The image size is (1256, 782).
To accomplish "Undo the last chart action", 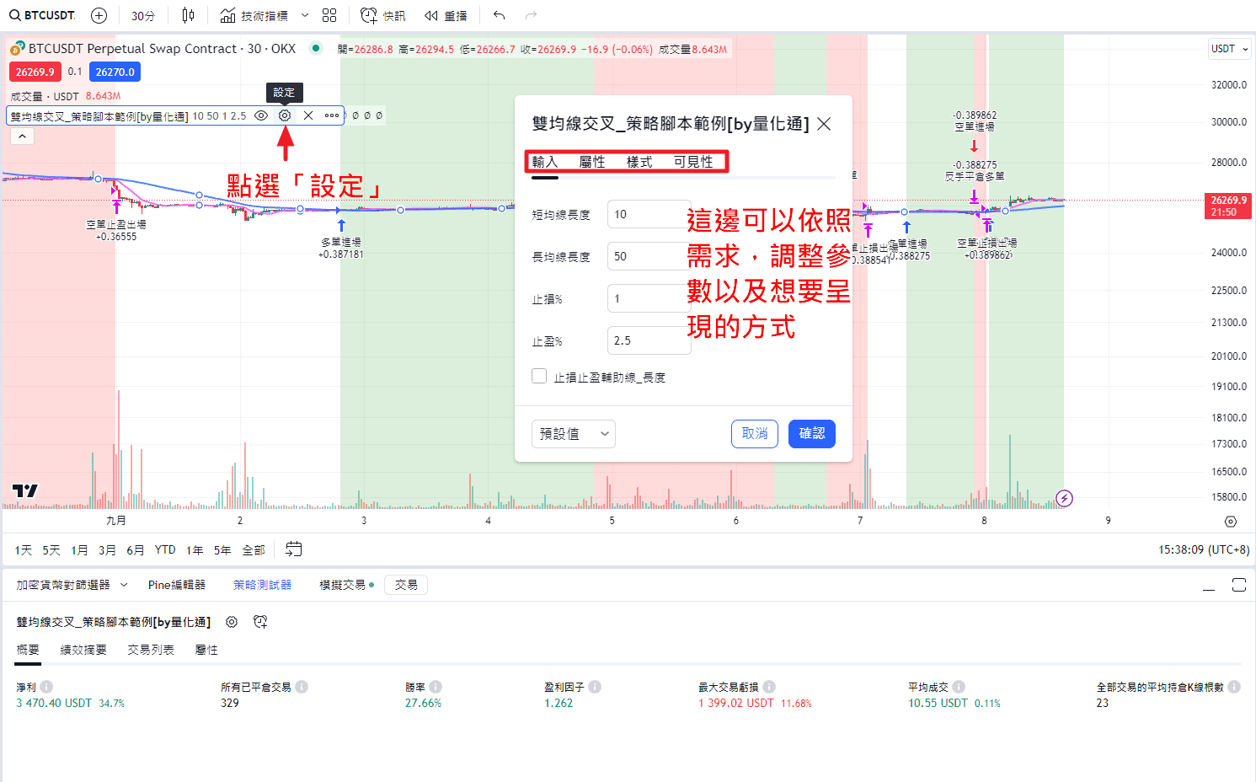I will pyautogui.click(x=500, y=15).
